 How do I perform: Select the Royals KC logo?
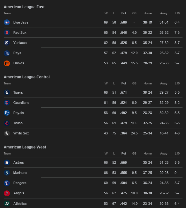coord(7,113)
